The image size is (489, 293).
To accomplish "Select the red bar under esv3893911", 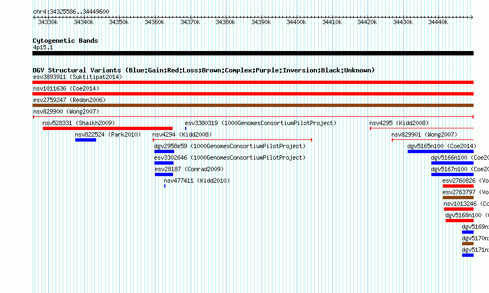I will (253, 82).
